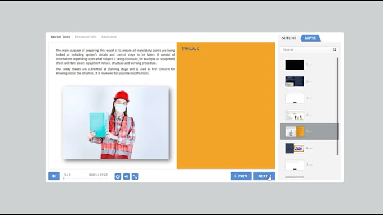
Task: Open slide 1 black thumbnail
Action: pos(295,65)
